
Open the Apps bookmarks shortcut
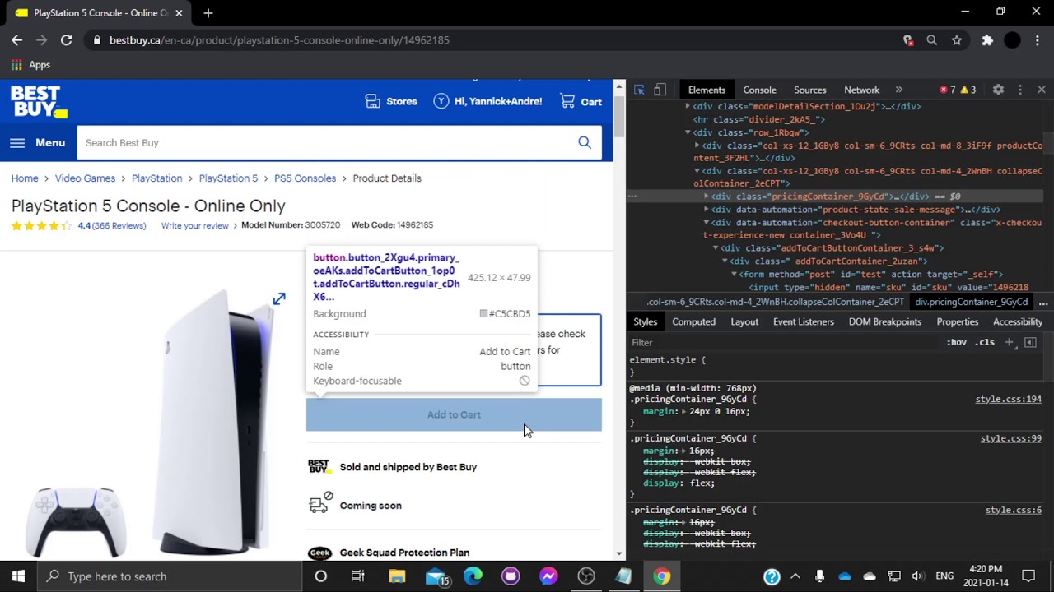[30, 65]
